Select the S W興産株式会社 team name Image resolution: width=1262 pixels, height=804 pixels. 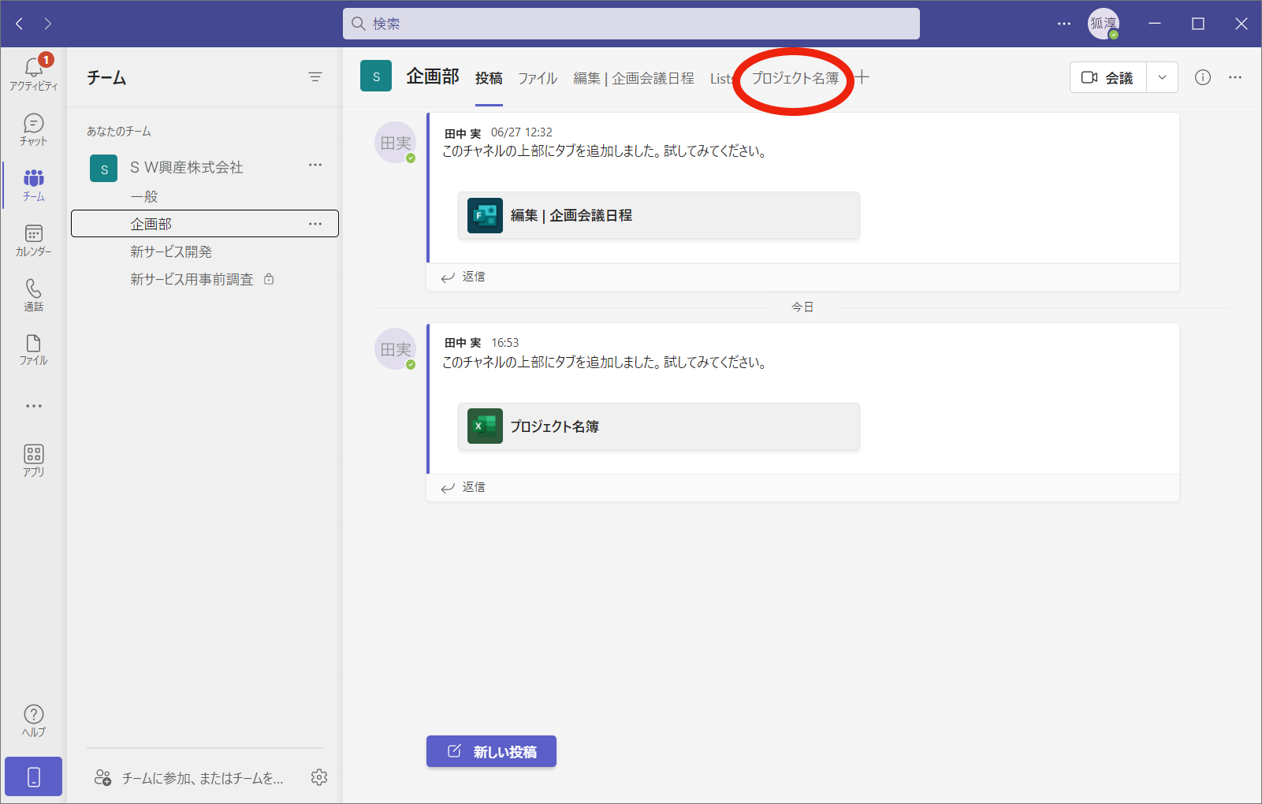(186, 167)
